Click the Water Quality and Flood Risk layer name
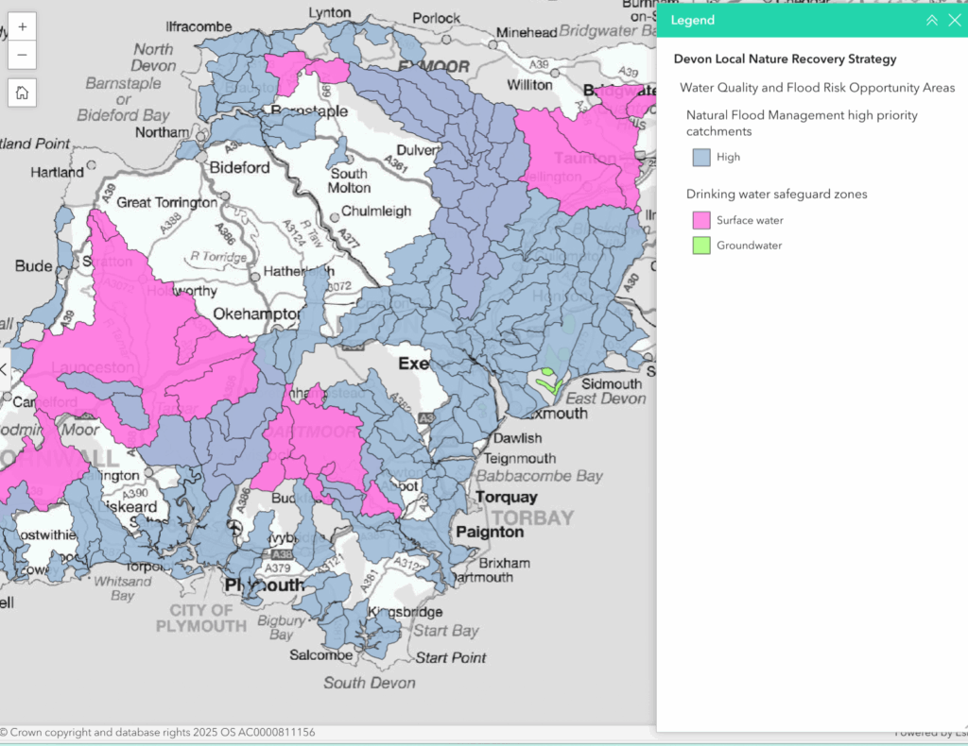The width and height of the screenshot is (968, 746). (x=817, y=88)
